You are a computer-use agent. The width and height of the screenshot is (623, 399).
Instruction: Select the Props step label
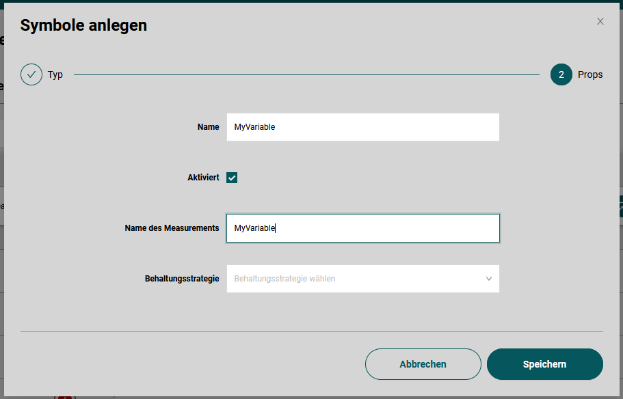pyautogui.click(x=589, y=74)
